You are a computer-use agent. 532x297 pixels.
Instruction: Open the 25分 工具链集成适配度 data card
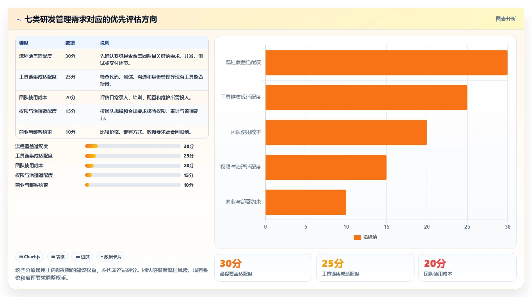pos(365,267)
